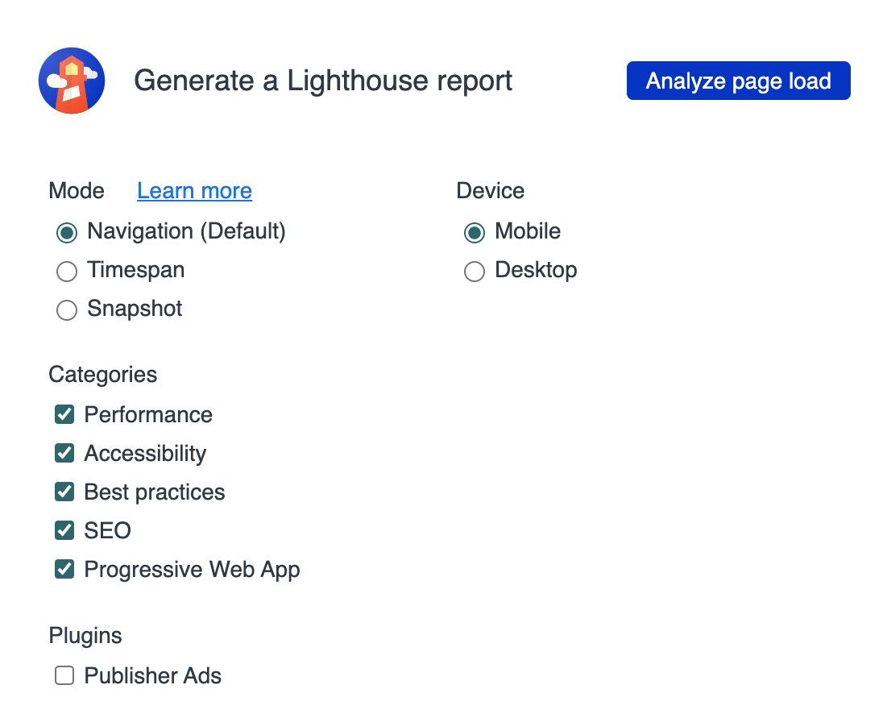Click the Device section label

490,191
